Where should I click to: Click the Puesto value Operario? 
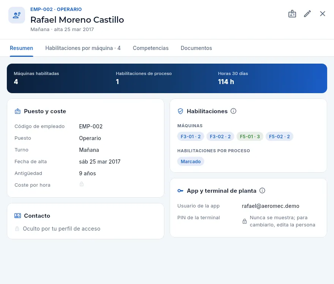click(90, 138)
